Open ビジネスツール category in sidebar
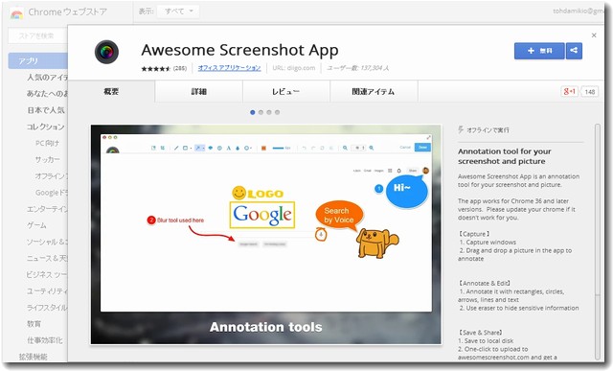 click(x=47, y=275)
